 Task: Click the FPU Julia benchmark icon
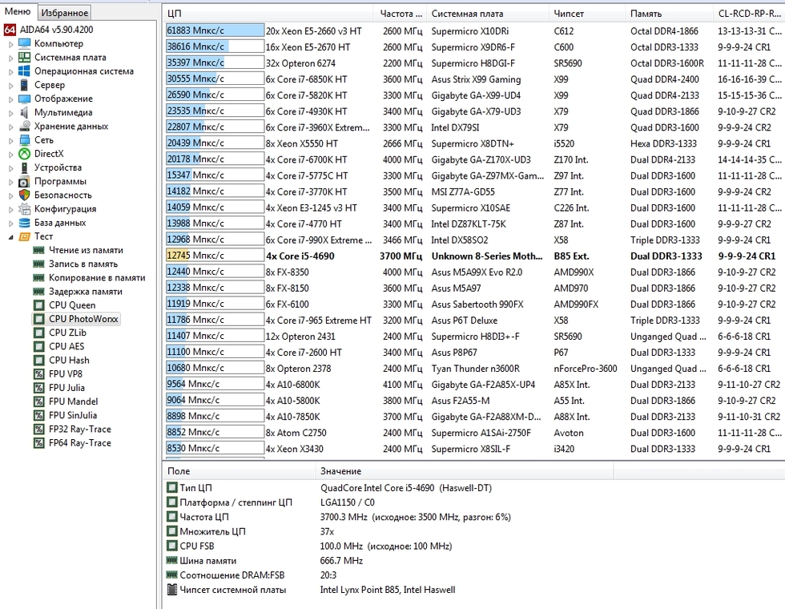tap(38, 388)
